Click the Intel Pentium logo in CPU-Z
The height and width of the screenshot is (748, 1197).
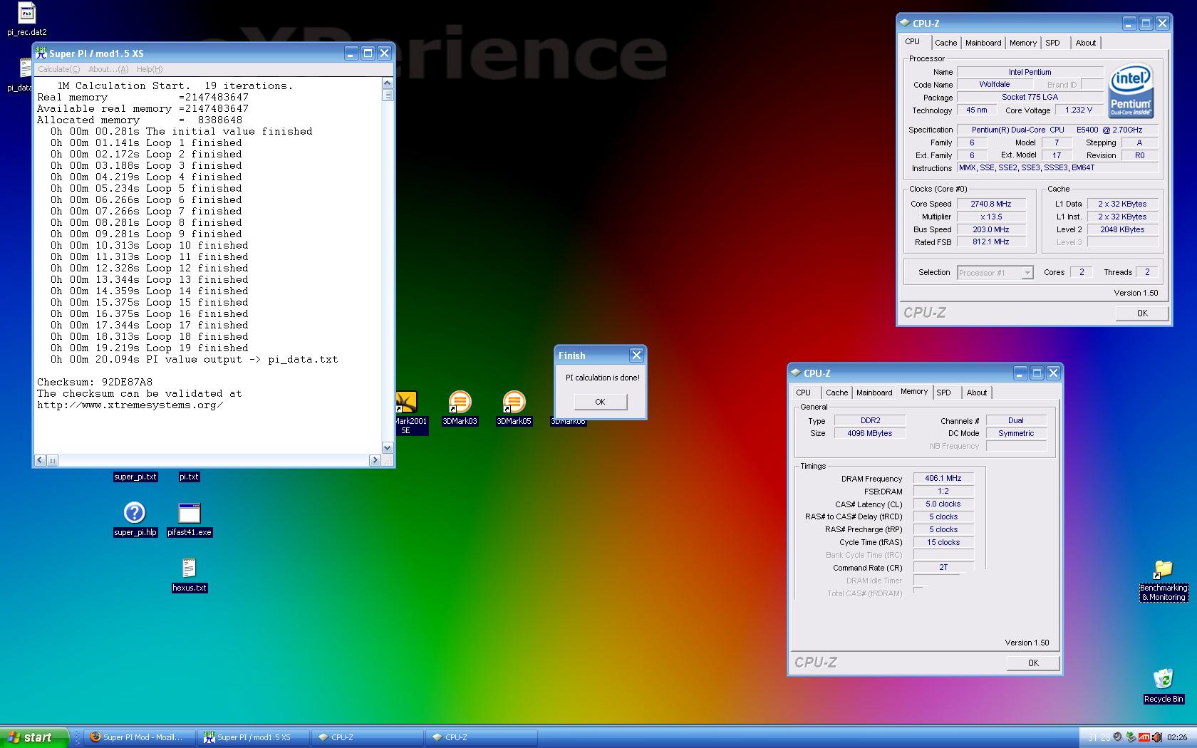pos(1131,91)
